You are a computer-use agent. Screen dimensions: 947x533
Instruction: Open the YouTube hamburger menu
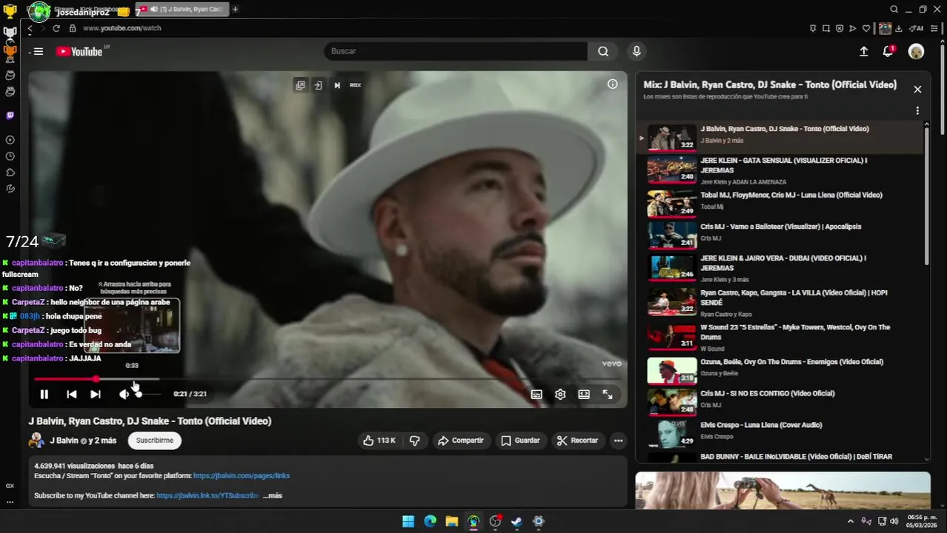coord(39,51)
